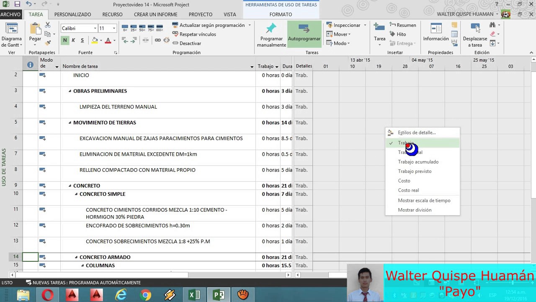Viewport: 536px width, 302px height.
Task: Mark task 25% complete
Action: (x=134, y=29)
